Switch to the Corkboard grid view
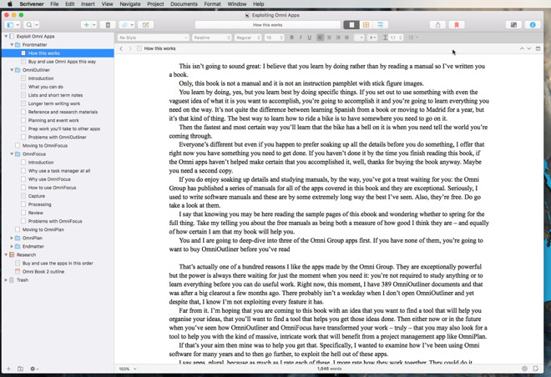Viewport: 551px width, 377px height. (x=366, y=24)
